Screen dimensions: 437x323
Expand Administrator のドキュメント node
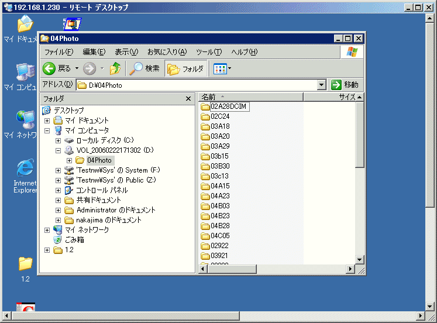tap(59, 211)
